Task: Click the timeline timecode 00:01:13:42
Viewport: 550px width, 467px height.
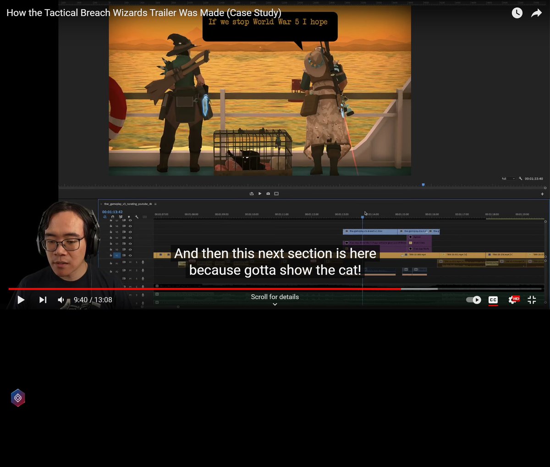Action: [x=112, y=212]
